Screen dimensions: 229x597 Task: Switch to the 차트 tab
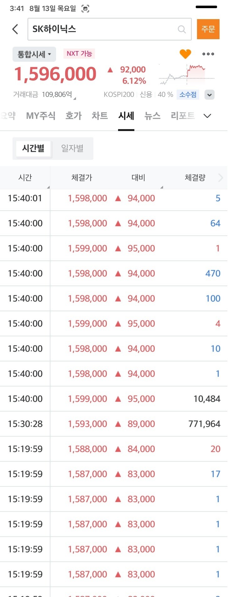point(100,116)
